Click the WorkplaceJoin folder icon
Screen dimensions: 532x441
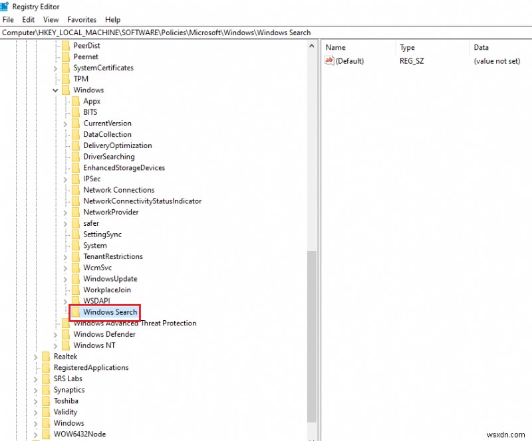point(76,290)
